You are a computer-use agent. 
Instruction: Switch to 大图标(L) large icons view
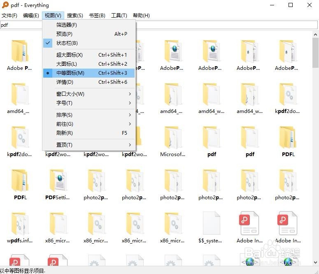pos(89,64)
